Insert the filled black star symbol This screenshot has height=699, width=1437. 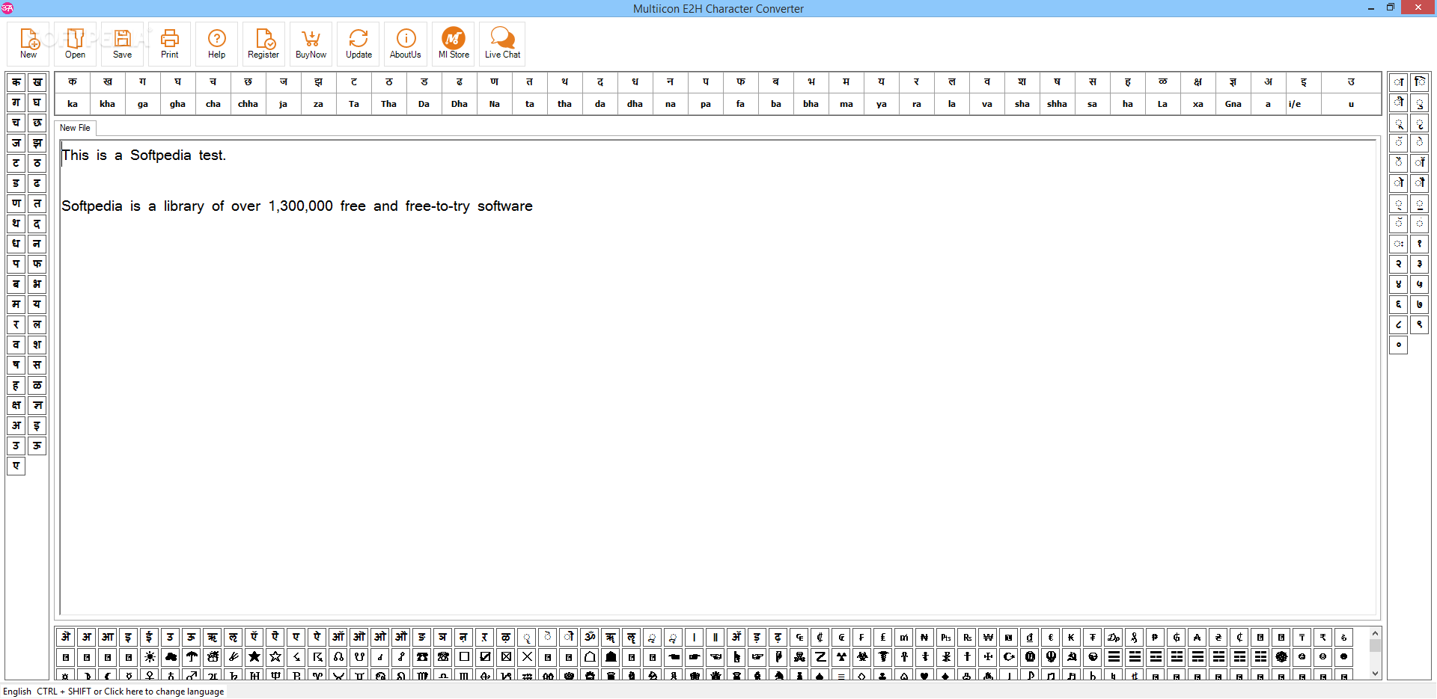point(254,656)
